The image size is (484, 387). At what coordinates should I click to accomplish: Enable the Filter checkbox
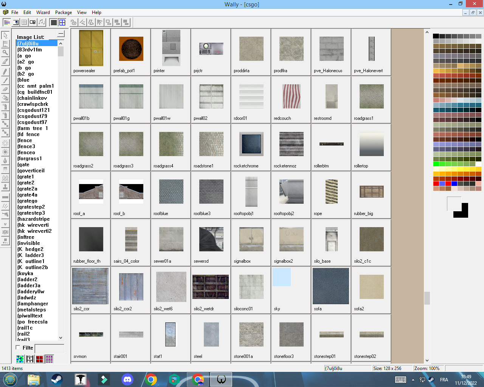point(18,347)
